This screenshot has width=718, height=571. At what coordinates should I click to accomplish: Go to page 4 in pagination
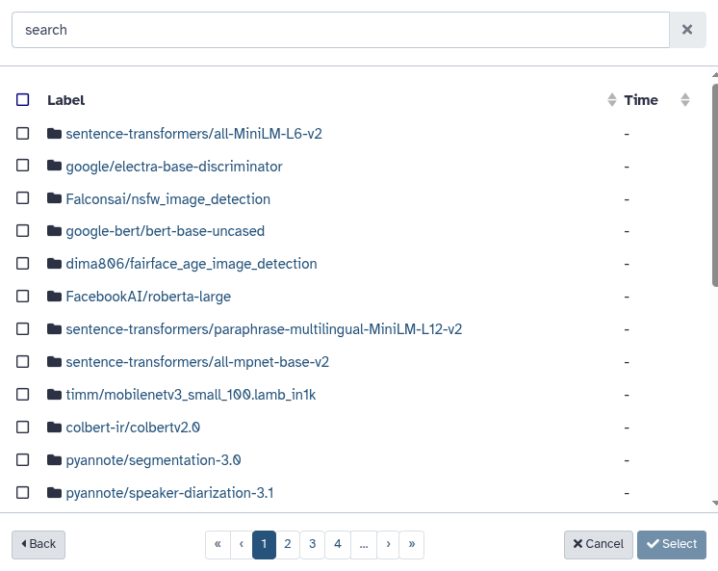[x=338, y=544]
